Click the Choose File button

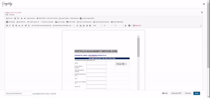point(120,64)
